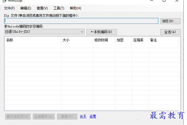Sort by the 大小 column header
The height and width of the screenshot is (125, 187).
click(77, 40)
